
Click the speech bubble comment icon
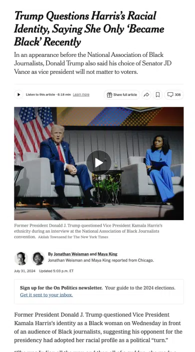click(171, 95)
